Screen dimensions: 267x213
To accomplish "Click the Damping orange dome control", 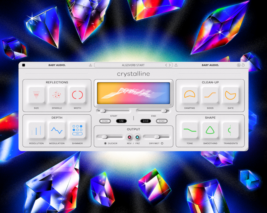I will coord(190,95).
